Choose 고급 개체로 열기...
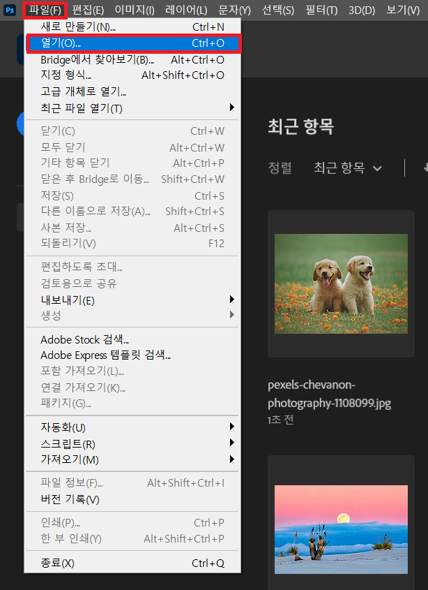This screenshot has width=428, height=590. pos(132,91)
